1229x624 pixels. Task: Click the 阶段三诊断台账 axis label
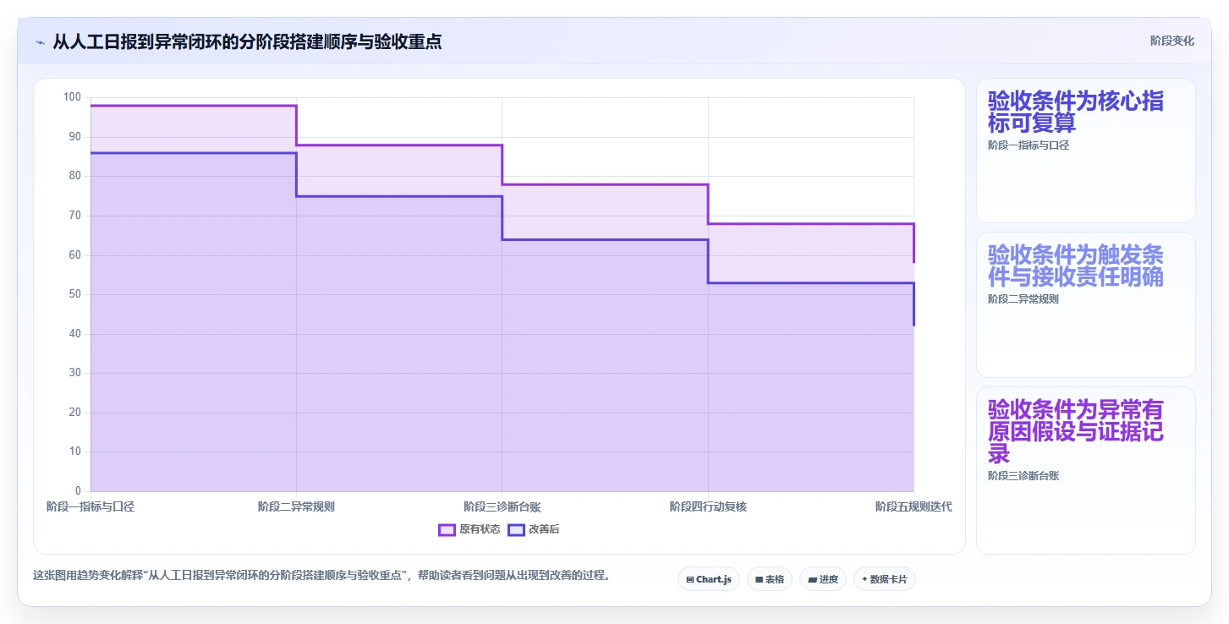502,506
